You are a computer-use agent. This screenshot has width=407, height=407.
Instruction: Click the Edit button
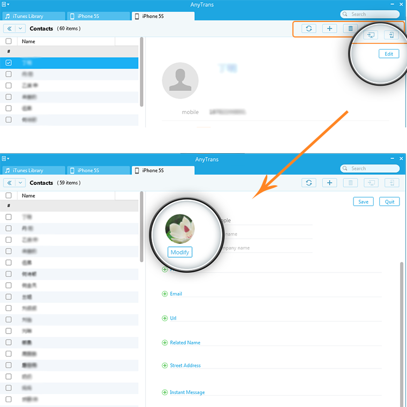click(389, 54)
